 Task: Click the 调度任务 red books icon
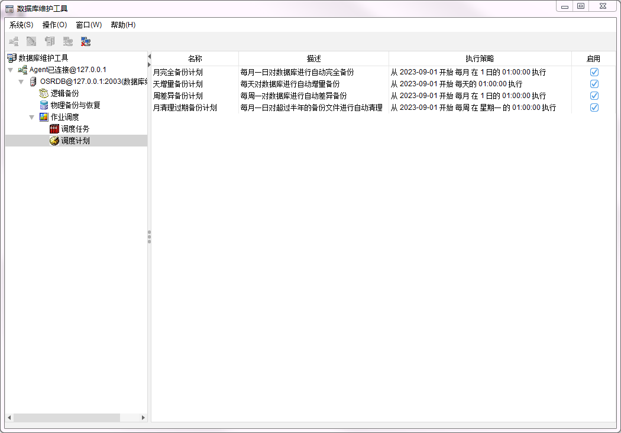[x=54, y=129]
